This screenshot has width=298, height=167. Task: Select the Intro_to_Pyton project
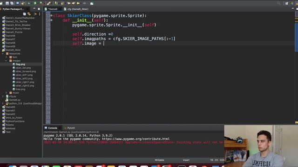14,117
